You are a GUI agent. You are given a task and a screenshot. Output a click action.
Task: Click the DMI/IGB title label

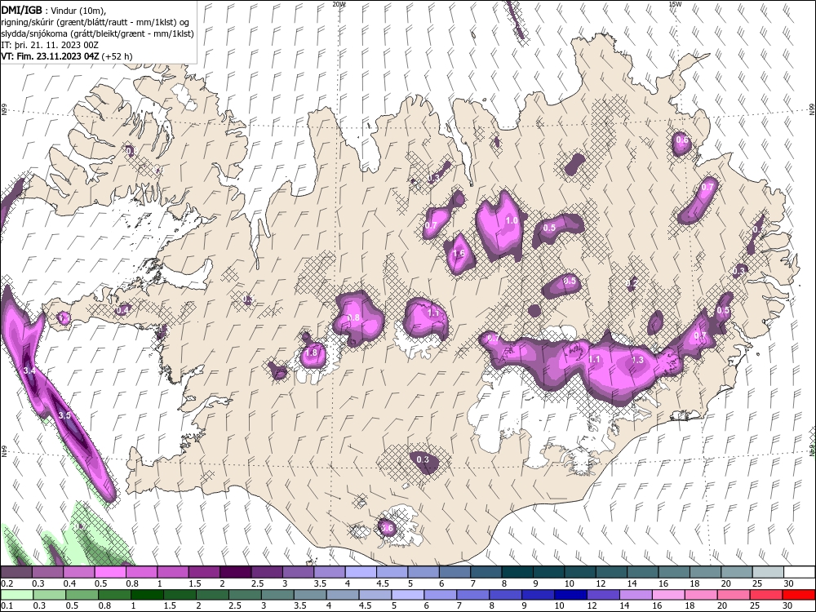21,9
